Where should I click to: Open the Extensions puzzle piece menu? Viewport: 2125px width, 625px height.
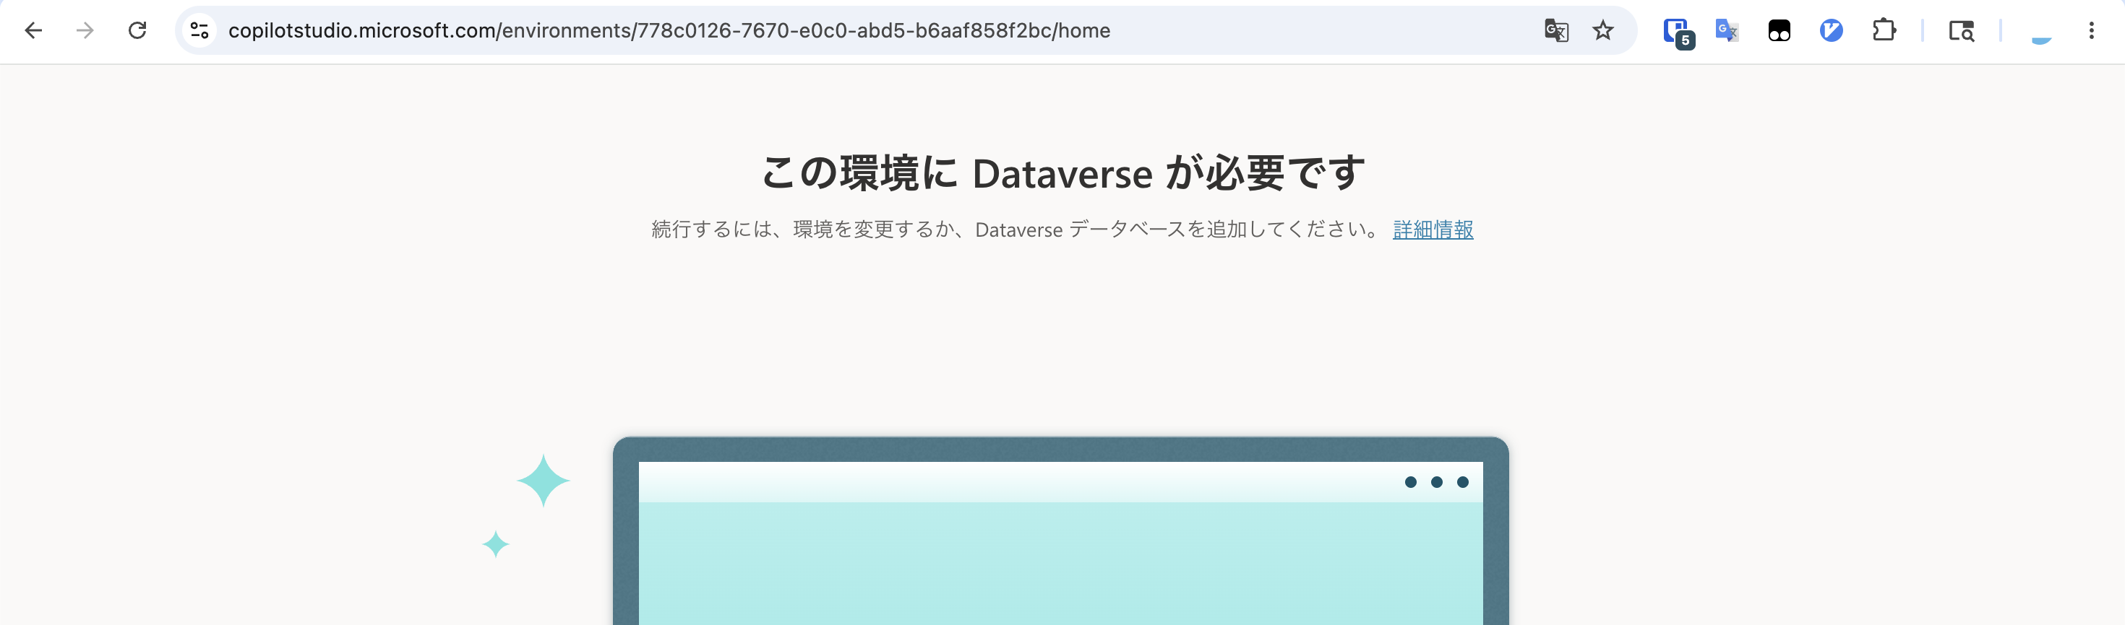pyautogui.click(x=1884, y=30)
